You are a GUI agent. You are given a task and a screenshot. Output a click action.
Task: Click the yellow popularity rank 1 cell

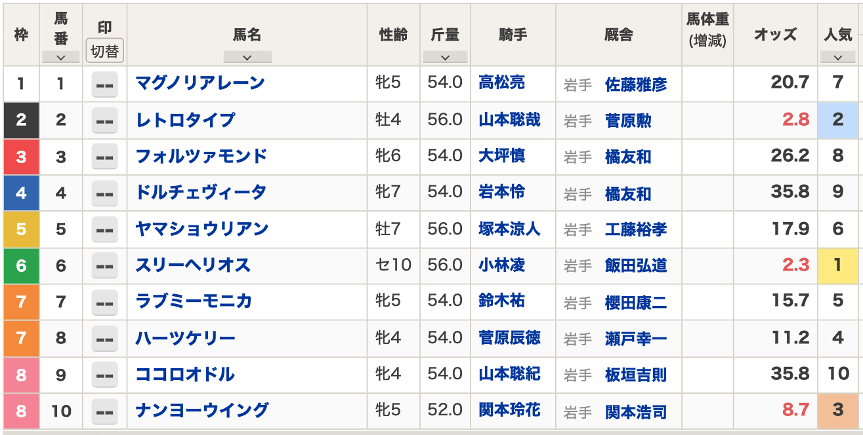pyautogui.click(x=838, y=266)
